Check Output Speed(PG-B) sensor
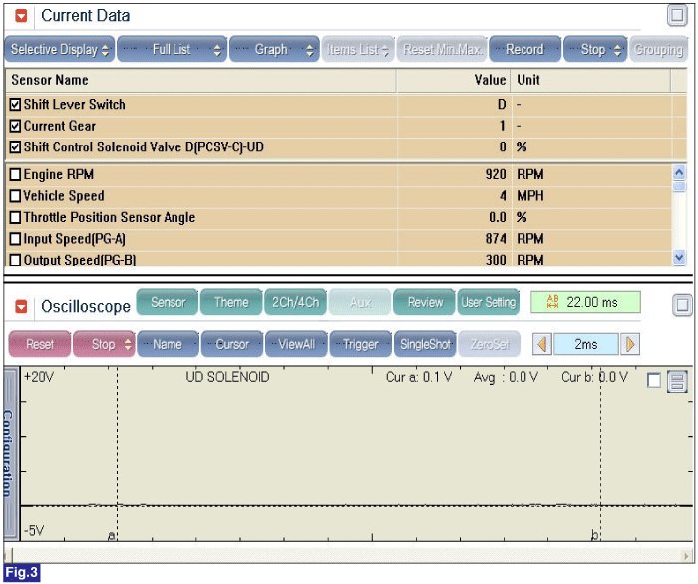The image size is (698, 584). (15, 260)
